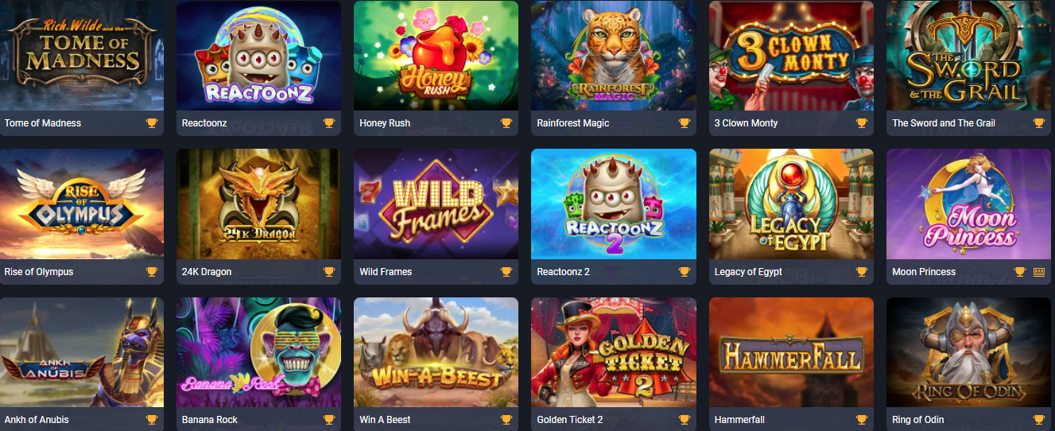Open the Rainforest Magic game thumbnail
The height and width of the screenshot is (431, 1055).
pyautogui.click(x=614, y=56)
